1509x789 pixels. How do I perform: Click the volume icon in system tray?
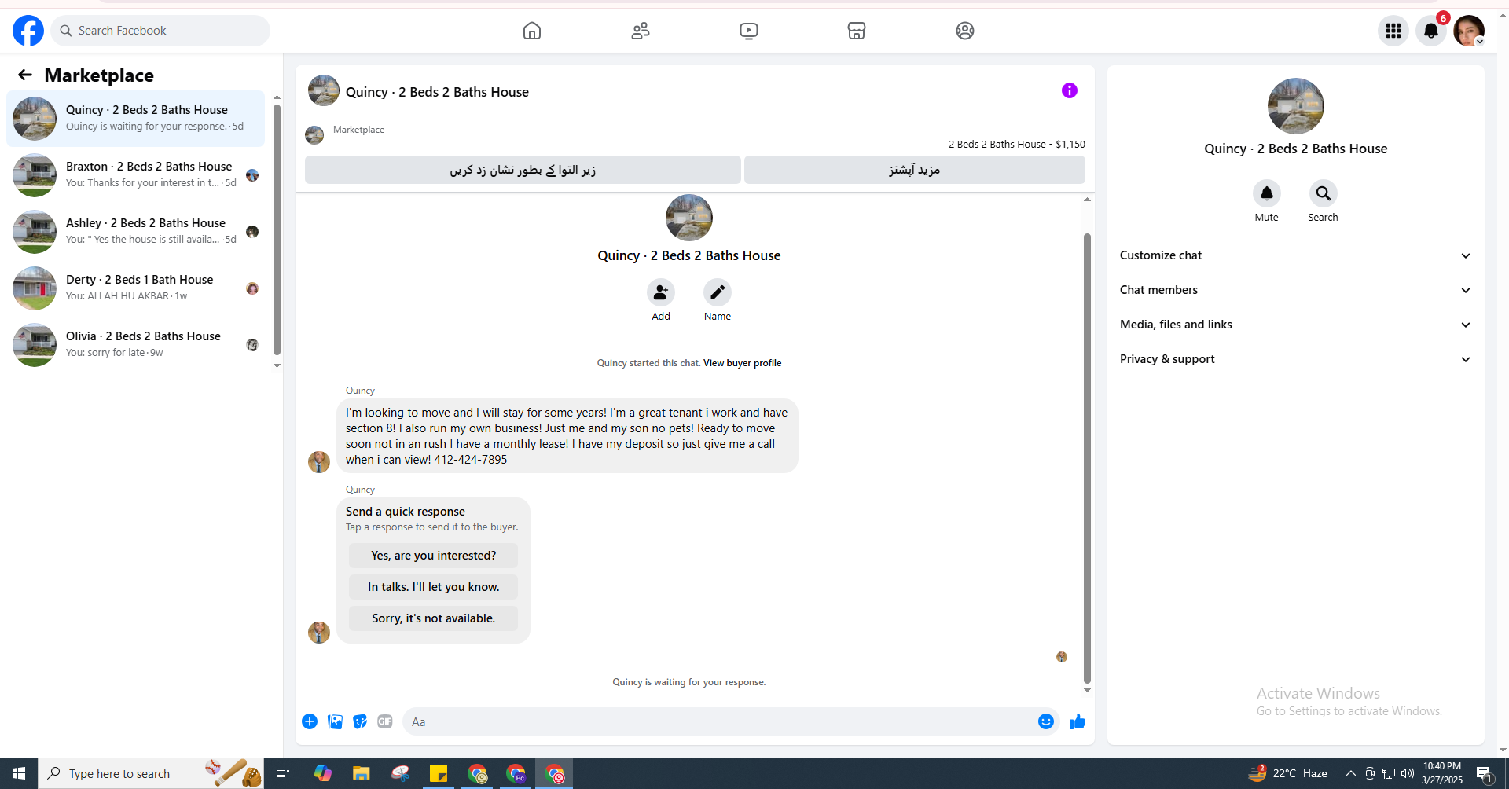[x=1408, y=773]
